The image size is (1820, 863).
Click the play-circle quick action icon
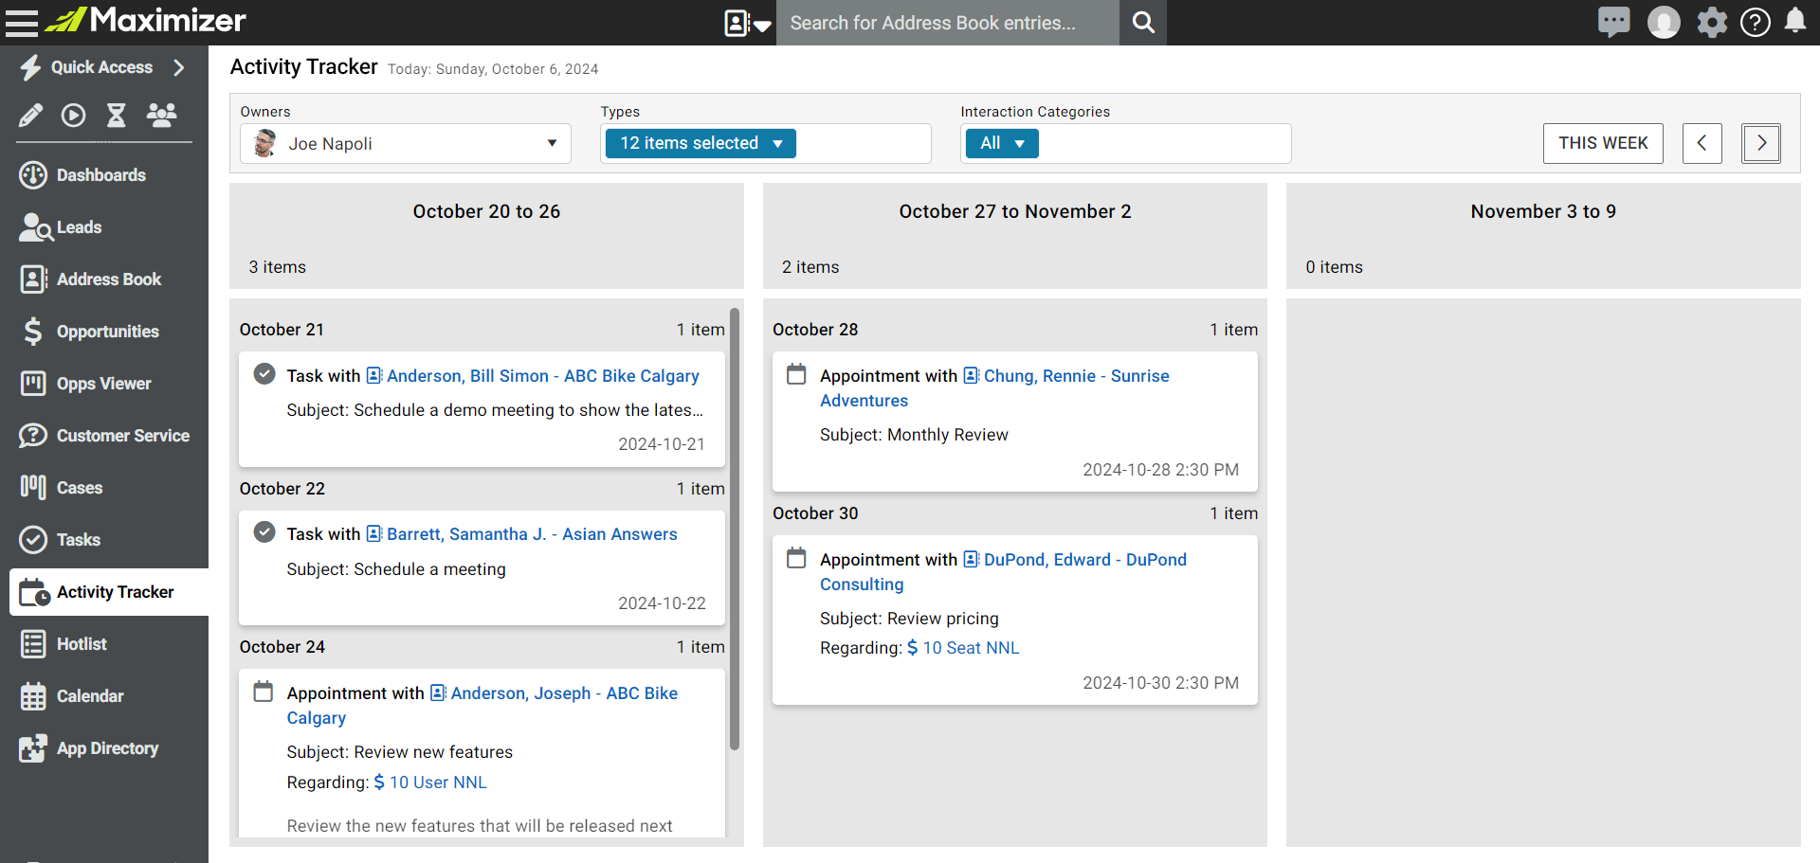pyautogui.click(x=73, y=116)
